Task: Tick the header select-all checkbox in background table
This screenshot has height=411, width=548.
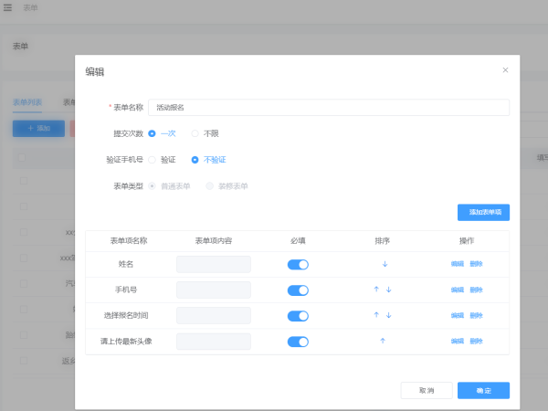Action: point(22,157)
